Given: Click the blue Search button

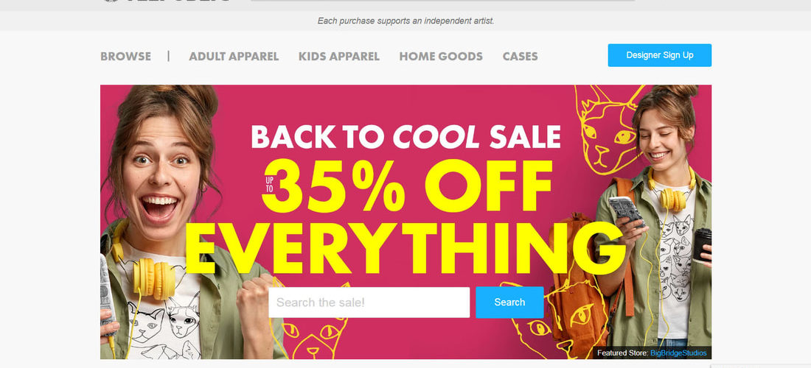Looking at the screenshot, I should coord(509,302).
